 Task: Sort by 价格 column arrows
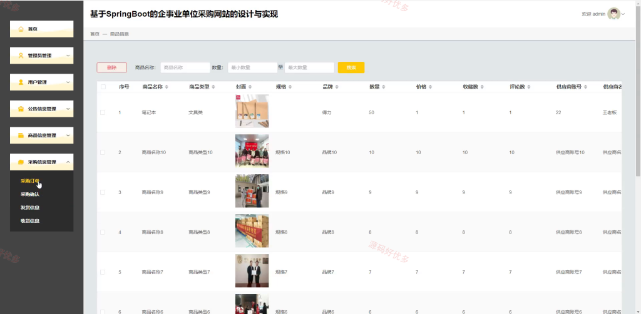click(430, 87)
